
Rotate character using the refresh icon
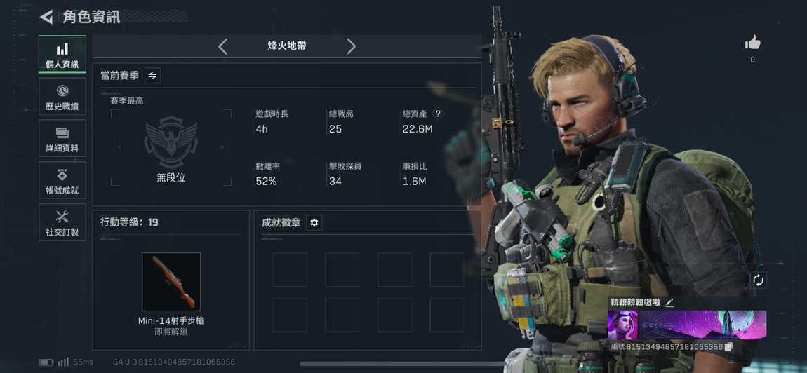tap(758, 280)
